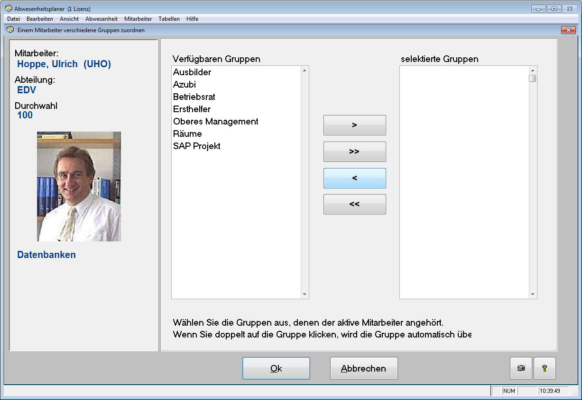Expand the Tabellen menu
Image resolution: width=582 pixels, height=400 pixels.
point(169,19)
